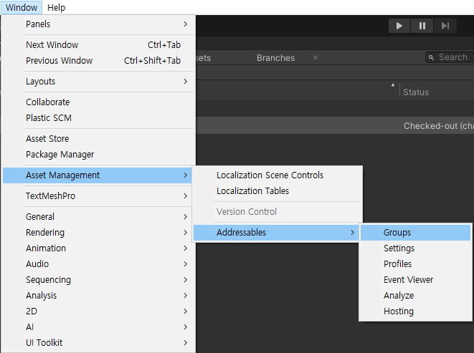474x353 pixels.
Task: Open Localization Tables
Action: 278,191
